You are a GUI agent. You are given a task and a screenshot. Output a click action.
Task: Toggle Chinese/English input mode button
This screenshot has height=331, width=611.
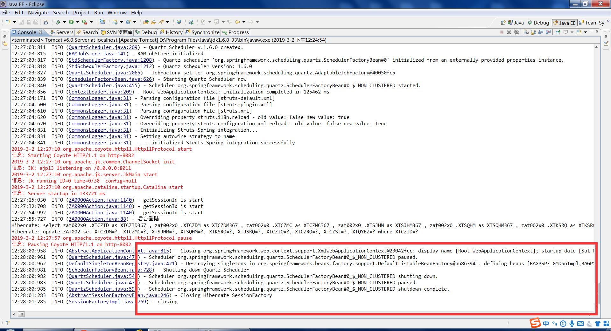(x=546, y=324)
